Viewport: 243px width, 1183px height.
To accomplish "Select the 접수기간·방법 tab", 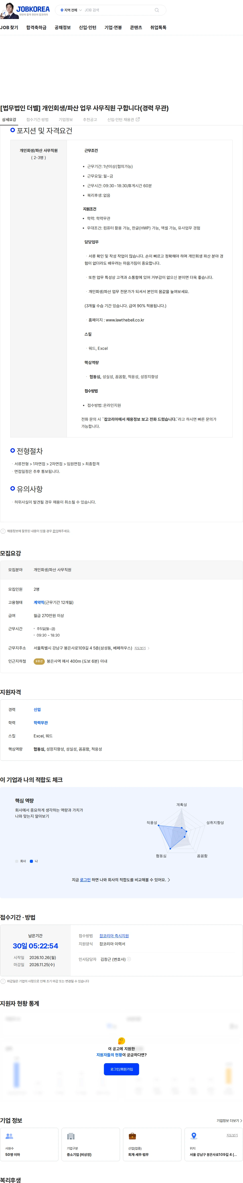I will (37, 119).
